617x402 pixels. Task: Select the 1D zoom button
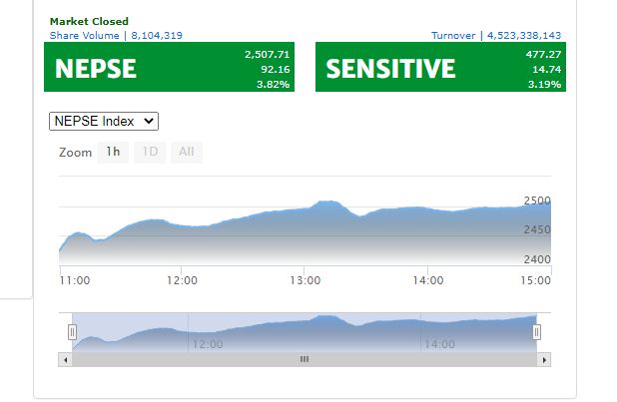click(x=150, y=153)
